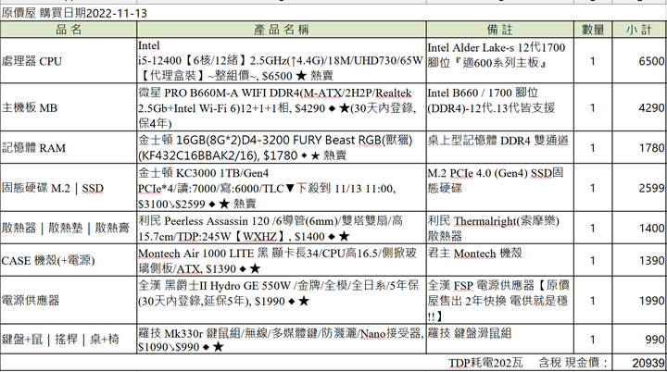The width and height of the screenshot is (667, 372).
Task: Select the 金士頓 KC3000 1TB/Gen4 product cell
Action: pos(282,188)
